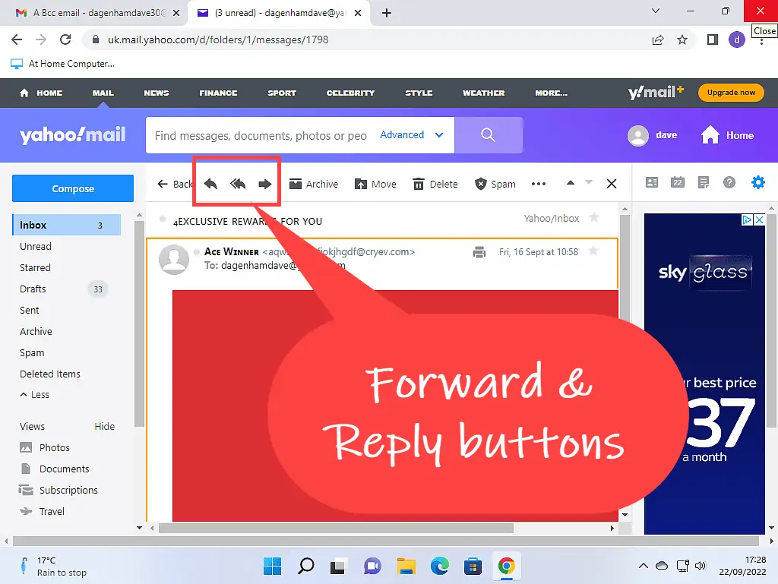Hide the Views section

(104, 426)
